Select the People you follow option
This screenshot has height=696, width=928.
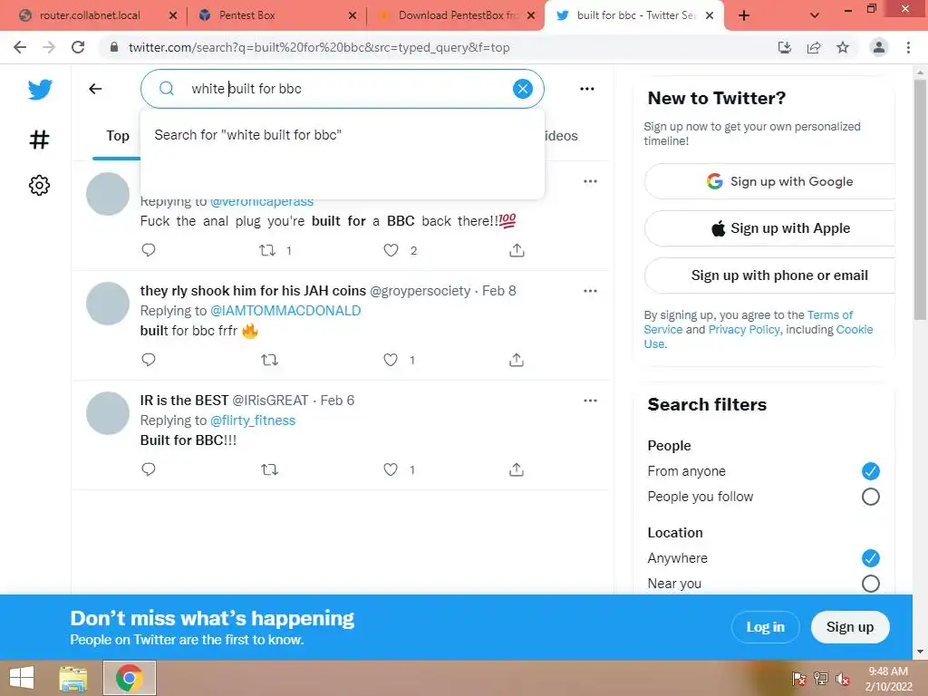(871, 497)
